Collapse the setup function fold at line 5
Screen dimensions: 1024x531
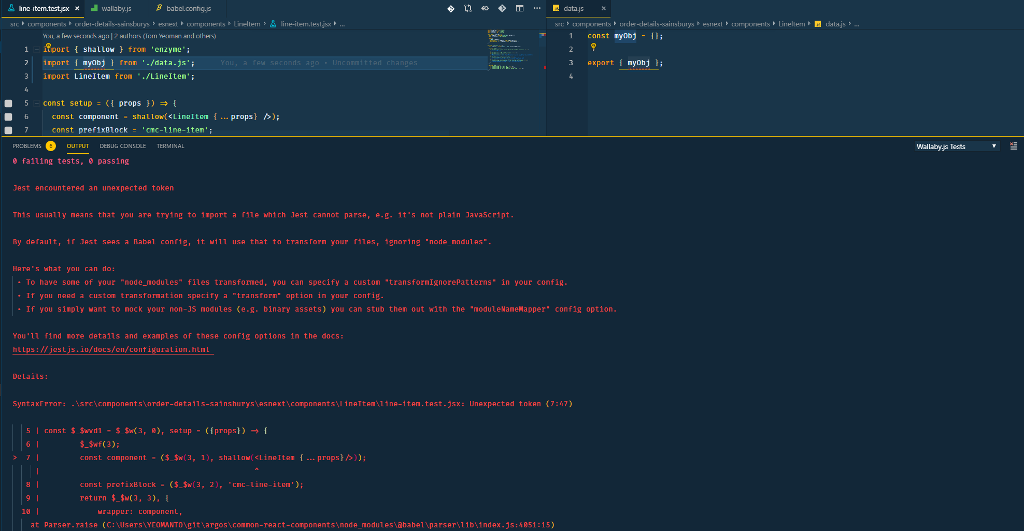[36, 103]
